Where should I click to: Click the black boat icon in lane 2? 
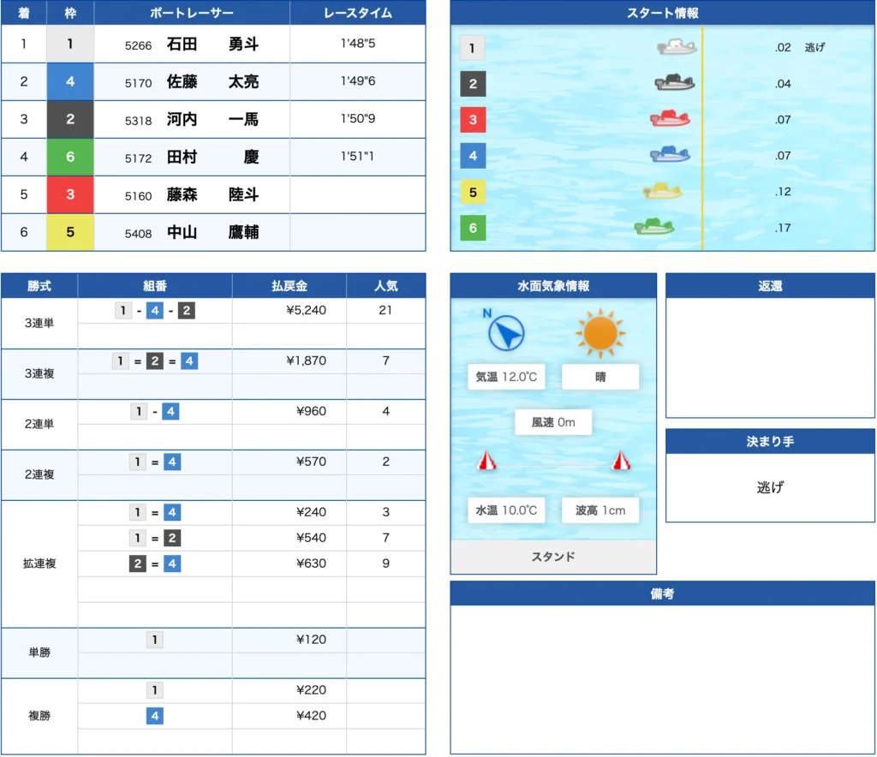[x=675, y=83]
